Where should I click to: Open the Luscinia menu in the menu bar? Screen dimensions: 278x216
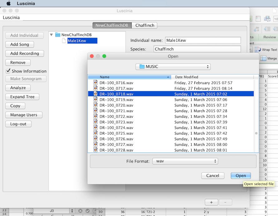point(26,3)
